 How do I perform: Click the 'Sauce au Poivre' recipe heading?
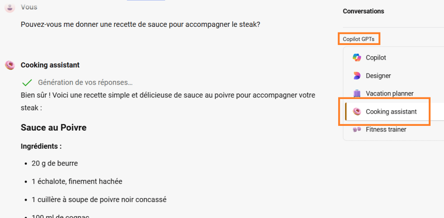click(x=53, y=128)
